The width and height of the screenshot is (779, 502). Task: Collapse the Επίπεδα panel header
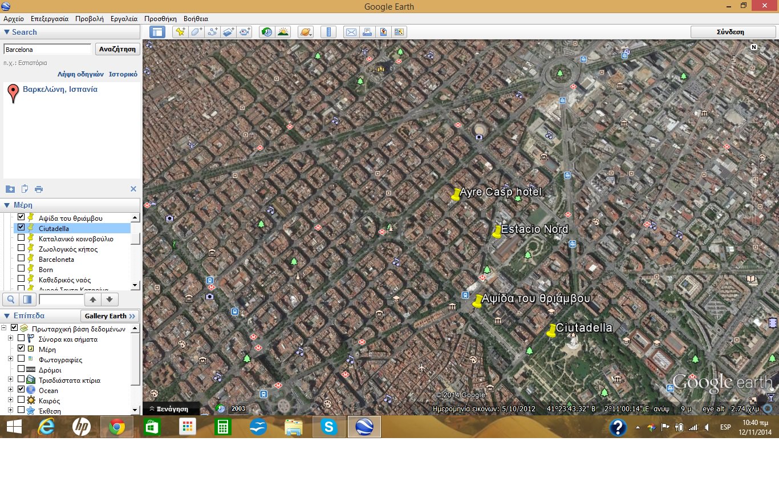pos(7,315)
